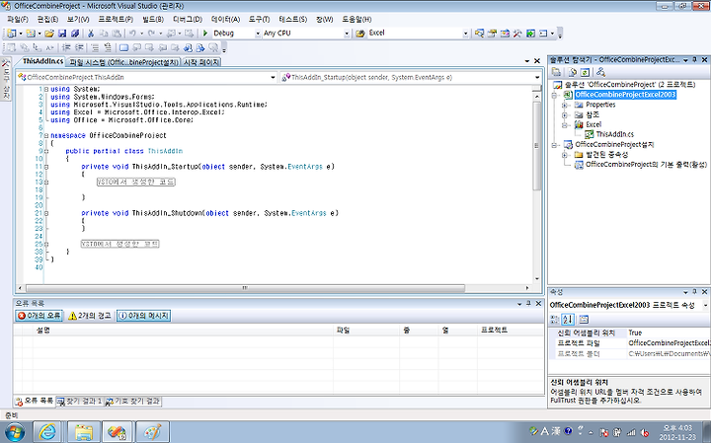This screenshot has height=443, width=711.
Task: Click the Add New Item toolbar icon
Action: 31,34
